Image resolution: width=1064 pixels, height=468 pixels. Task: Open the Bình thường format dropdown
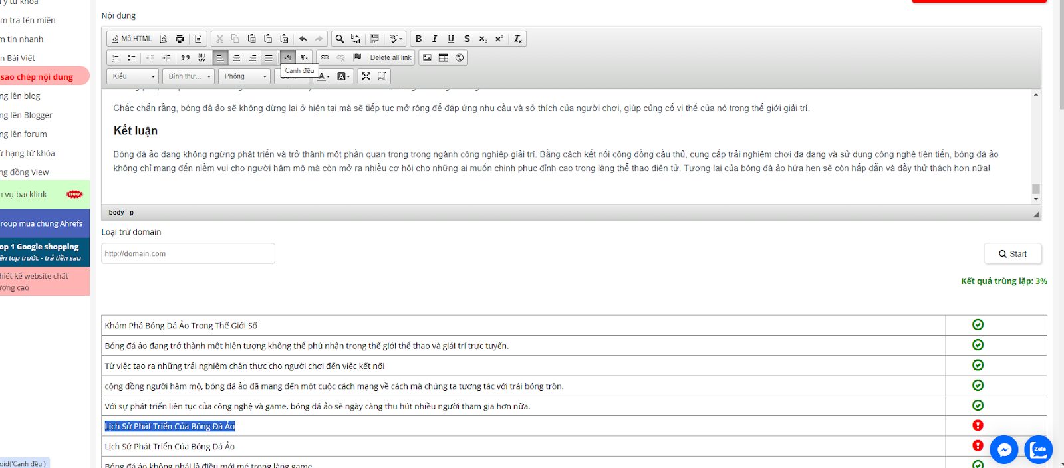189,76
